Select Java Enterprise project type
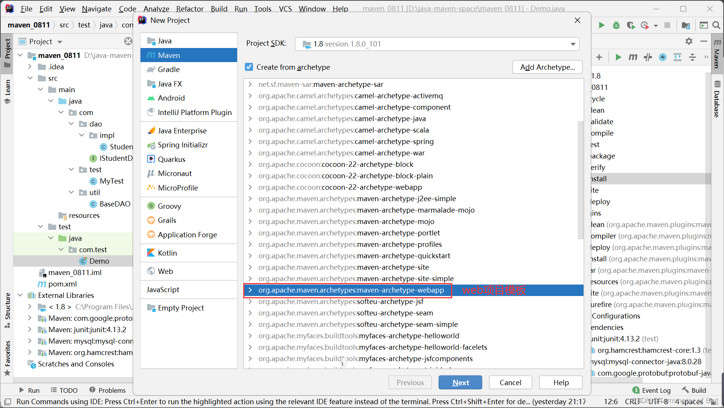This screenshot has width=724, height=408. coord(188,131)
